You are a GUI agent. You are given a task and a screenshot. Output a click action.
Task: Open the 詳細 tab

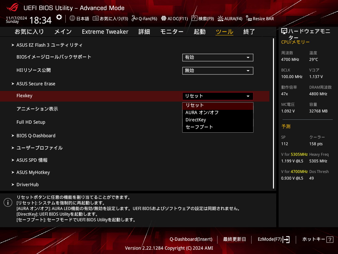(x=144, y=32)
